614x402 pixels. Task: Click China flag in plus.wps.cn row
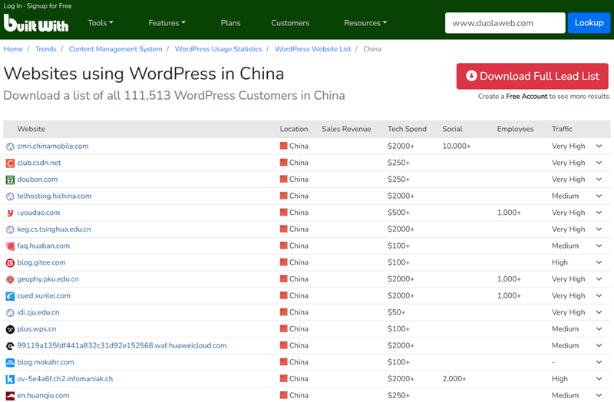[x=283, y=329]
